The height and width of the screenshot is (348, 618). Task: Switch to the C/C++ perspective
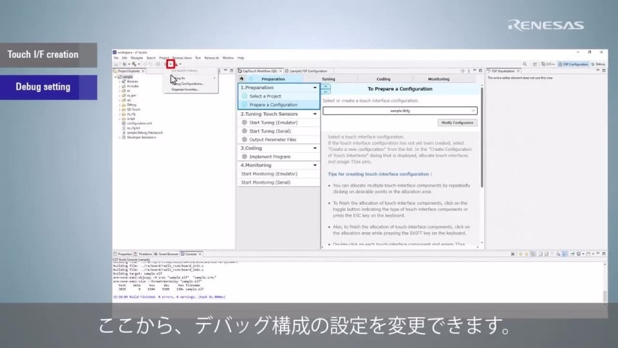(548, 64)
